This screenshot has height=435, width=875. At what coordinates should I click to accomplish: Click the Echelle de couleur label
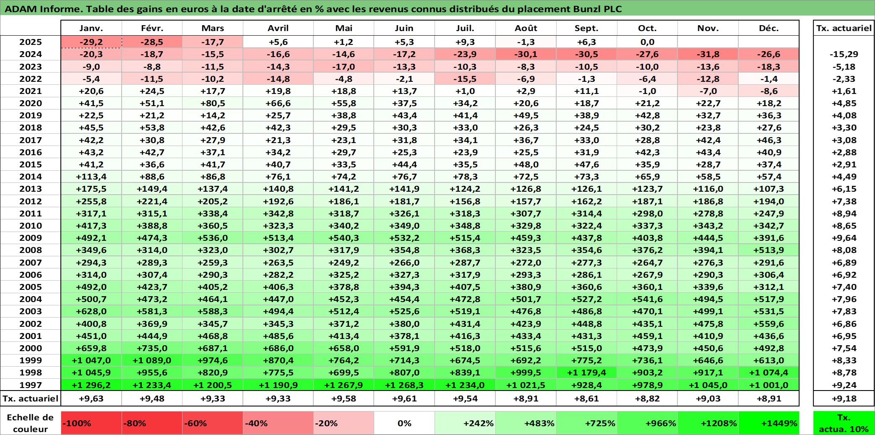[31, 423]
